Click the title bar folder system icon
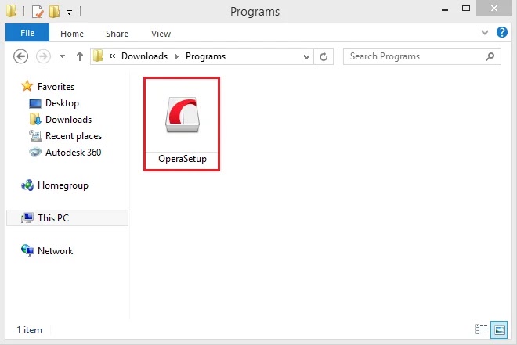 [11, 11]
